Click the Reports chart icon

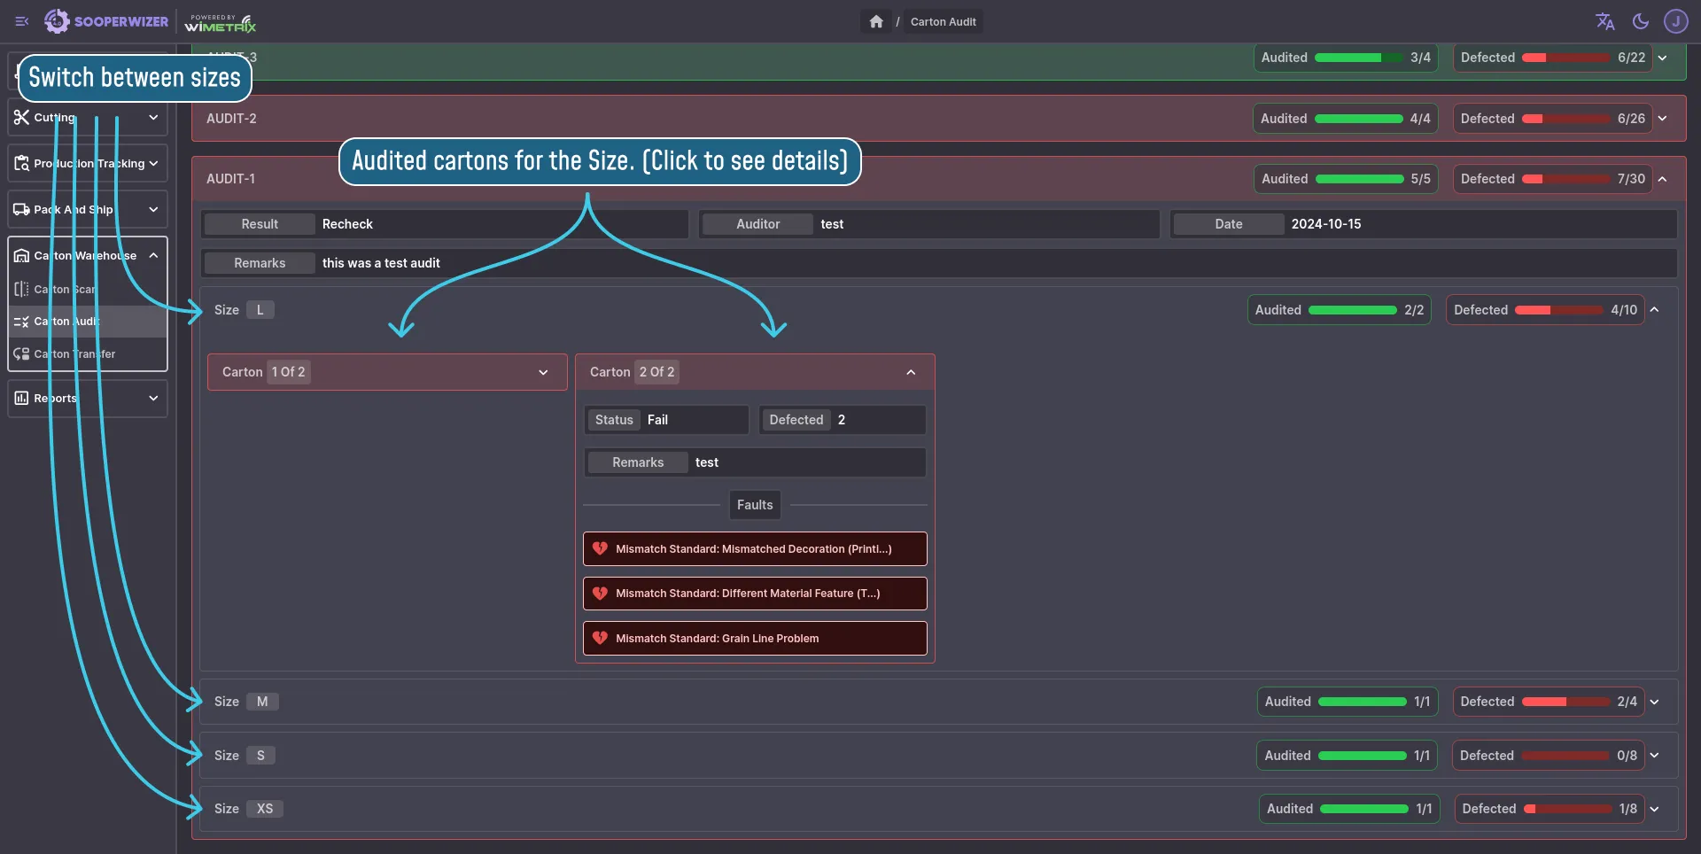[x=22, y=398]
